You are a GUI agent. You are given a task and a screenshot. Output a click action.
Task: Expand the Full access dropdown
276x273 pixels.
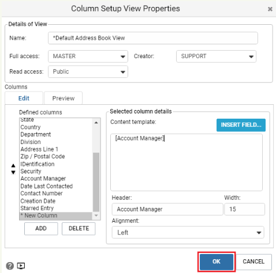click(88, 56)
